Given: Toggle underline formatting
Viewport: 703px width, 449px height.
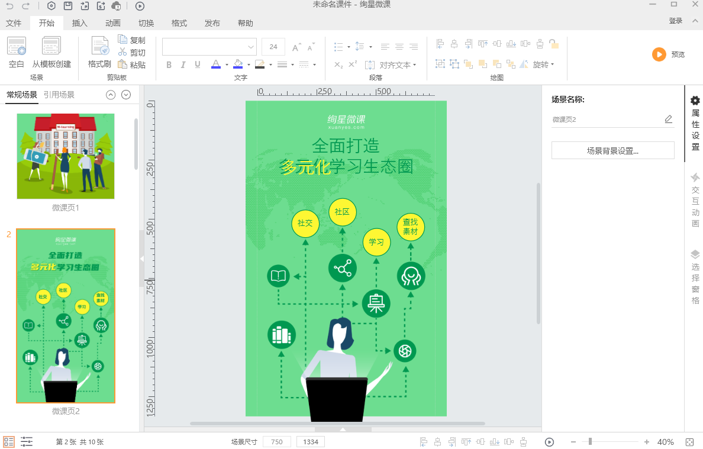Looking at the screenshot, I should pyautogui.click(x=198, y=65).
